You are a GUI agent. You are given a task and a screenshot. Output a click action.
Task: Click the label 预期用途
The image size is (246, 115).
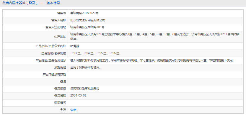pyautogui.click(x=60, y=67)
